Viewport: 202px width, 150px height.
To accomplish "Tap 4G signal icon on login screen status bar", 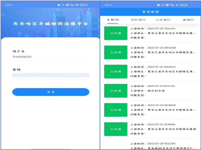I will point(72,5).
